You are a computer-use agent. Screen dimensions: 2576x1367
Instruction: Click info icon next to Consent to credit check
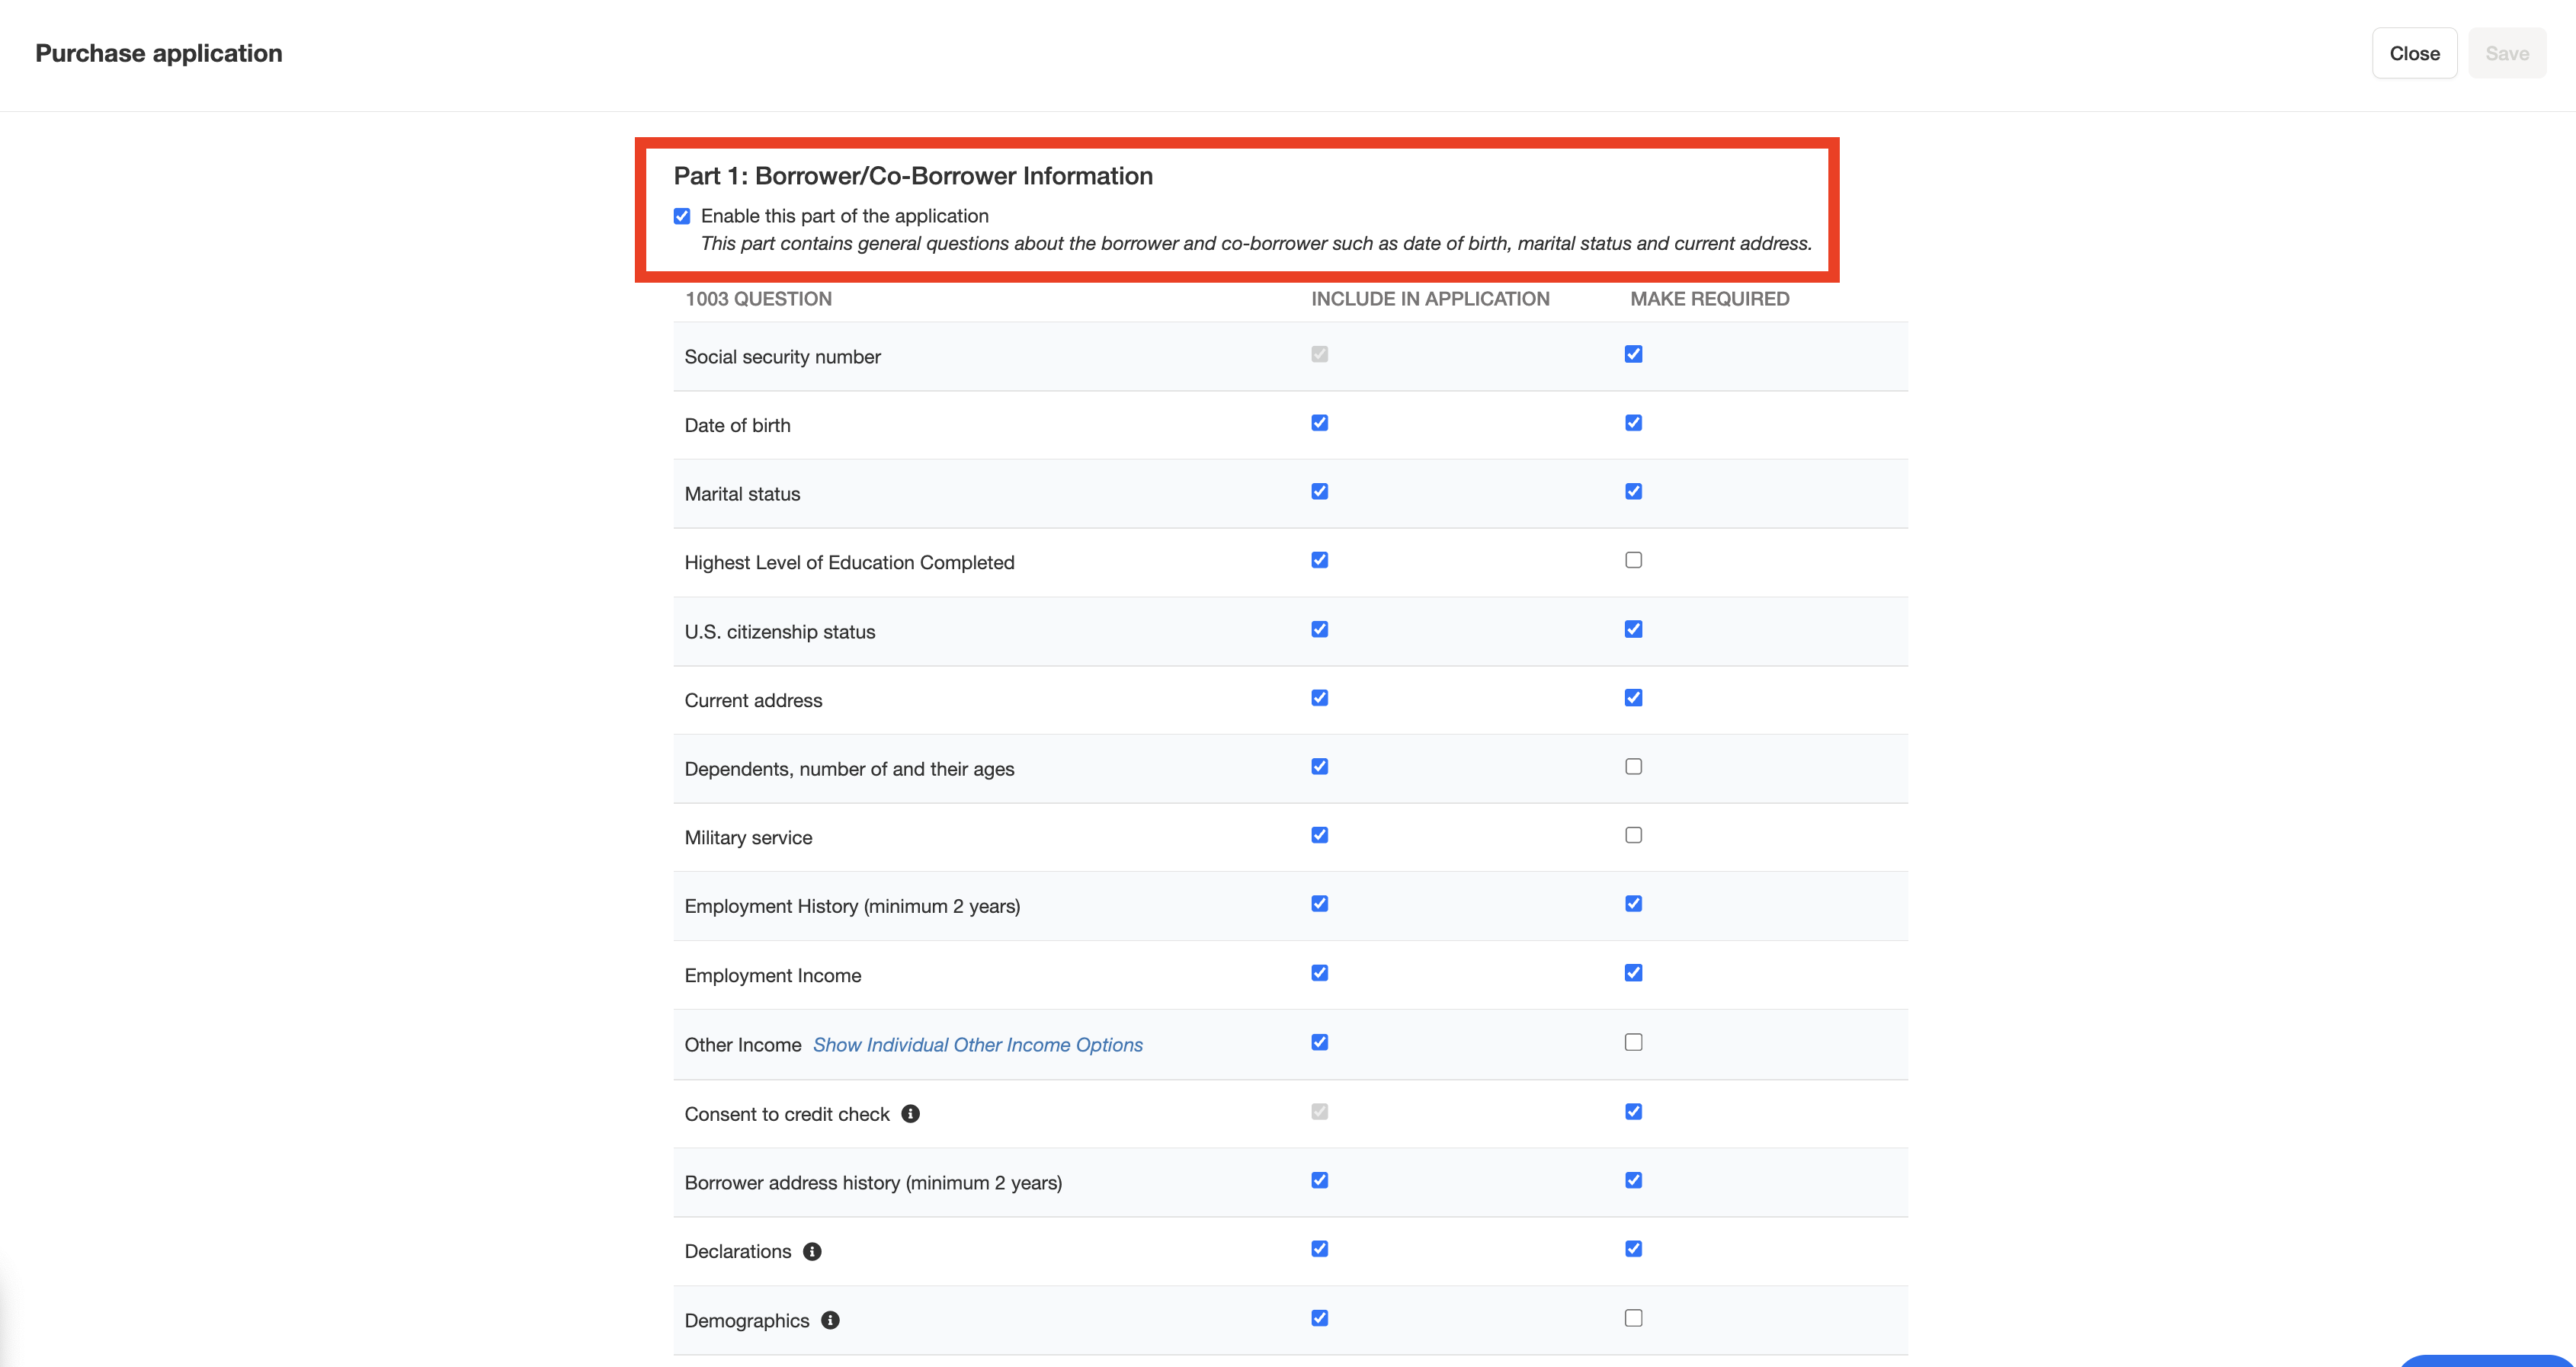click(x=910, y=1113)
